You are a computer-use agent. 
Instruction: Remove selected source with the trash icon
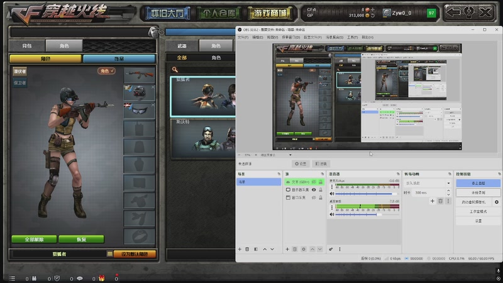[295, 249]
